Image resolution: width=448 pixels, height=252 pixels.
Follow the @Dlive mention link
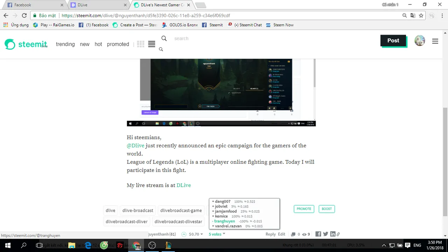pyautogui.click(x=135, y=146)
